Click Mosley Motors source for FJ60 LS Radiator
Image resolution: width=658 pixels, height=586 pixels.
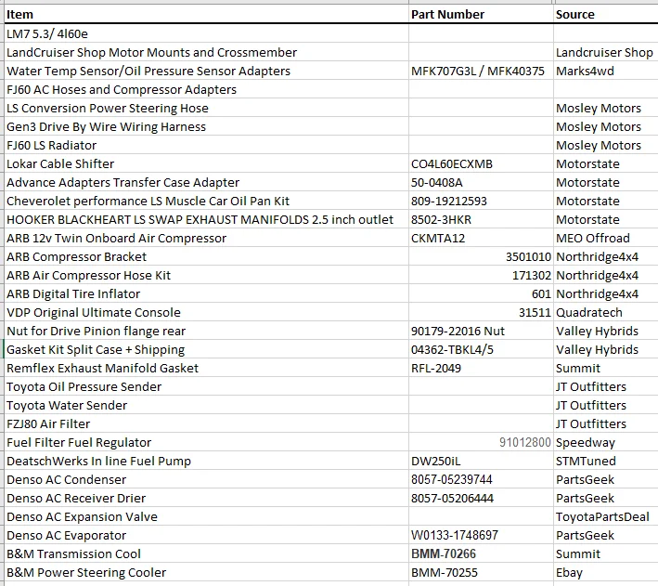tap(606, 145)
